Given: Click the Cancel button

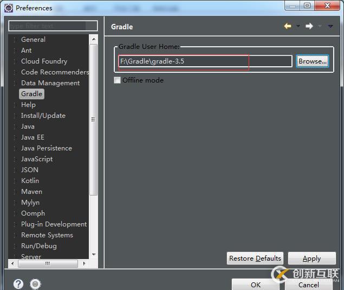Looking at the screenshot, I should click(x=309, y=285).
